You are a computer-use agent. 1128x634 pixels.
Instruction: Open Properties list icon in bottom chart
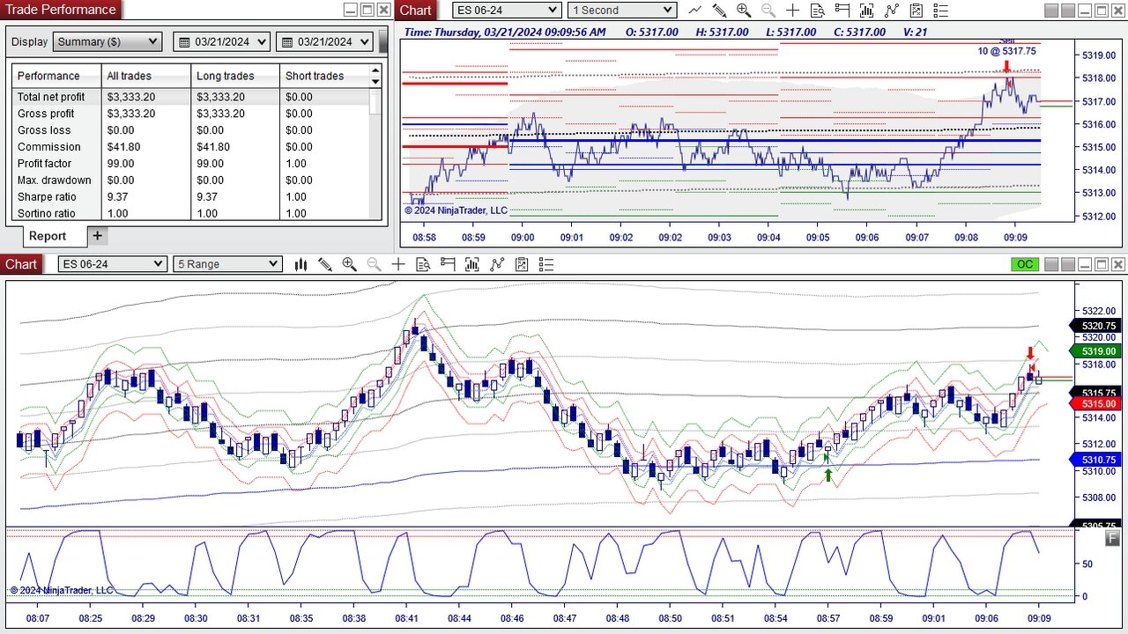coord(546,264)
